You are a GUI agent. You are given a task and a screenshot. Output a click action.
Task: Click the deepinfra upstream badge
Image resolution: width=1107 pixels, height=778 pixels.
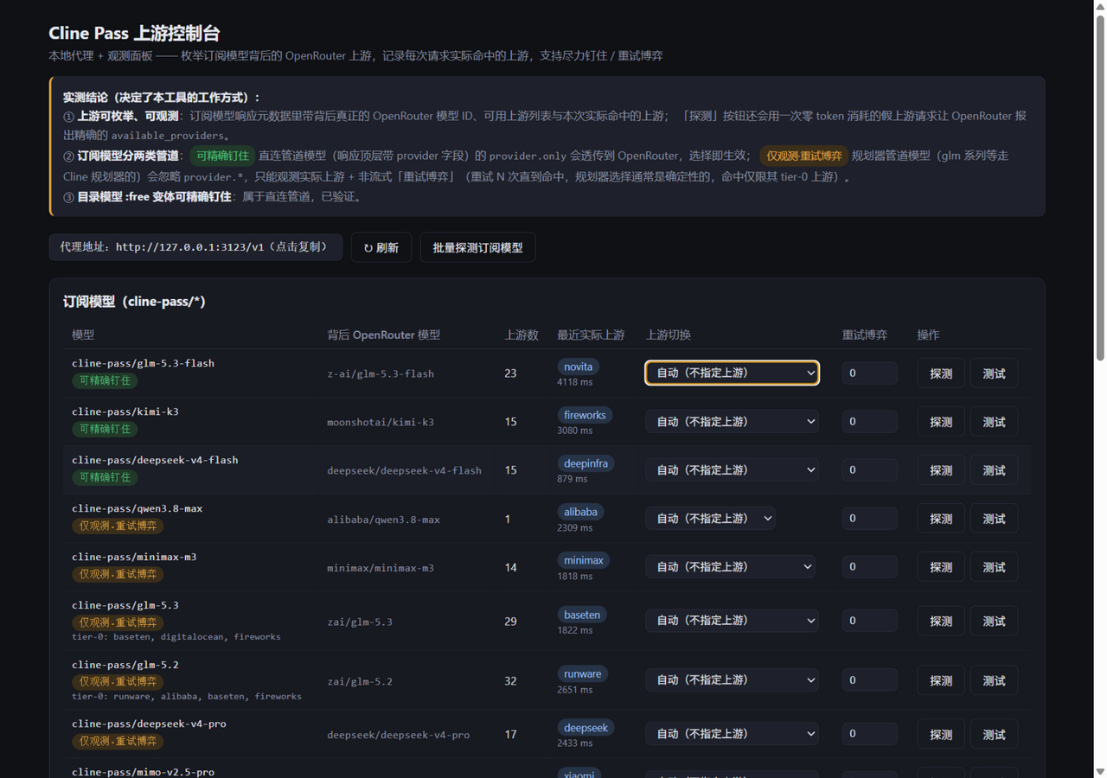pos(585,463)
